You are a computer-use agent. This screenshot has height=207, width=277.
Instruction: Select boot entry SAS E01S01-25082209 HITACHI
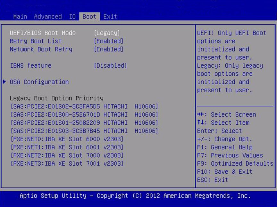click(84, 123)
